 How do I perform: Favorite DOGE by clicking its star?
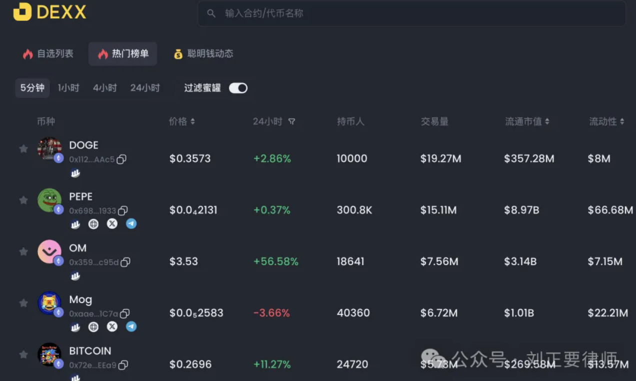point(23,148)
